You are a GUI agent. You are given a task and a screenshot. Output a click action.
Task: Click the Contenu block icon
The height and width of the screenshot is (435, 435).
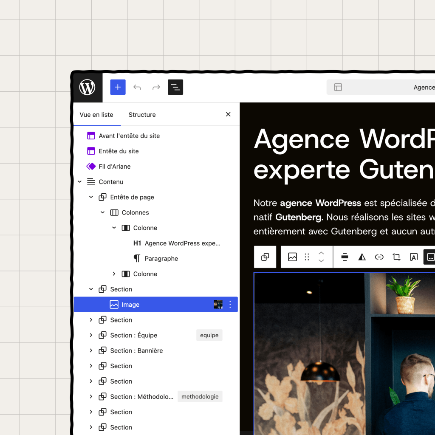(x=91, y=182)
